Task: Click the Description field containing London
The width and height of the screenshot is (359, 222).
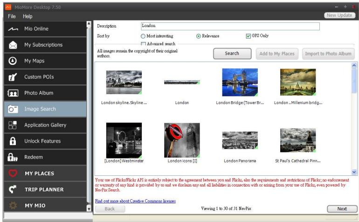Action: [x=230, y=26]
